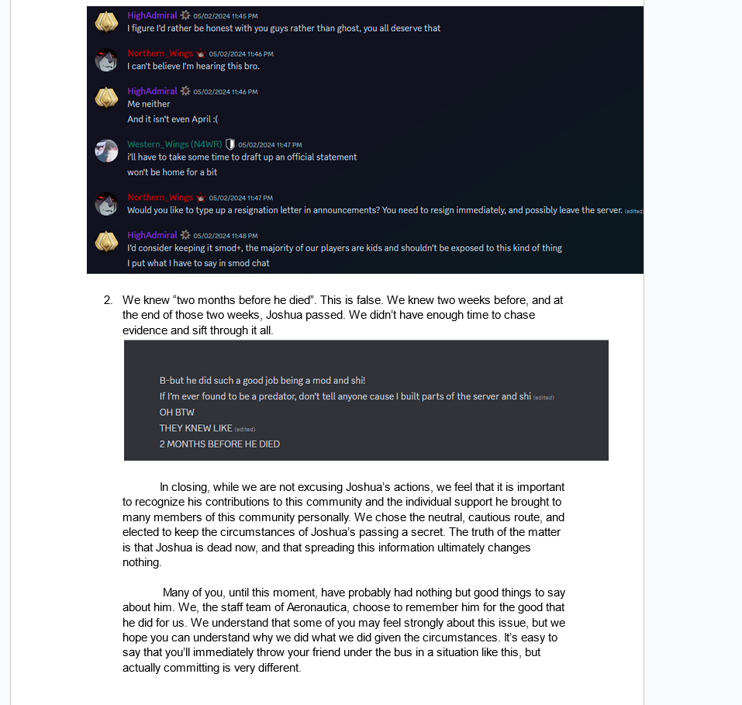Click Northern_Wings avatar beside "I can't believe" message
The image size is (742, 705).
pos(106,60)
